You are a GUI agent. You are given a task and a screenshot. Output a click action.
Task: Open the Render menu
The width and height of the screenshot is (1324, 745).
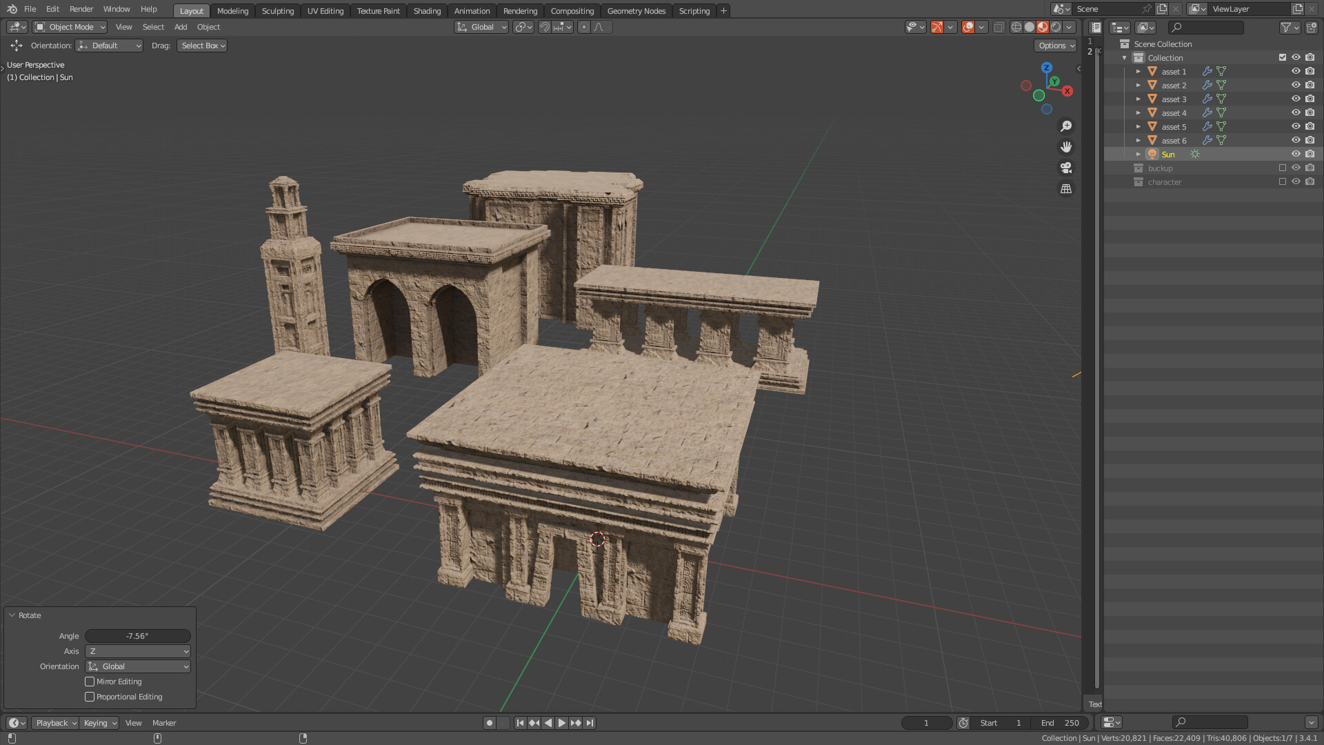click(x=81, y=9)
